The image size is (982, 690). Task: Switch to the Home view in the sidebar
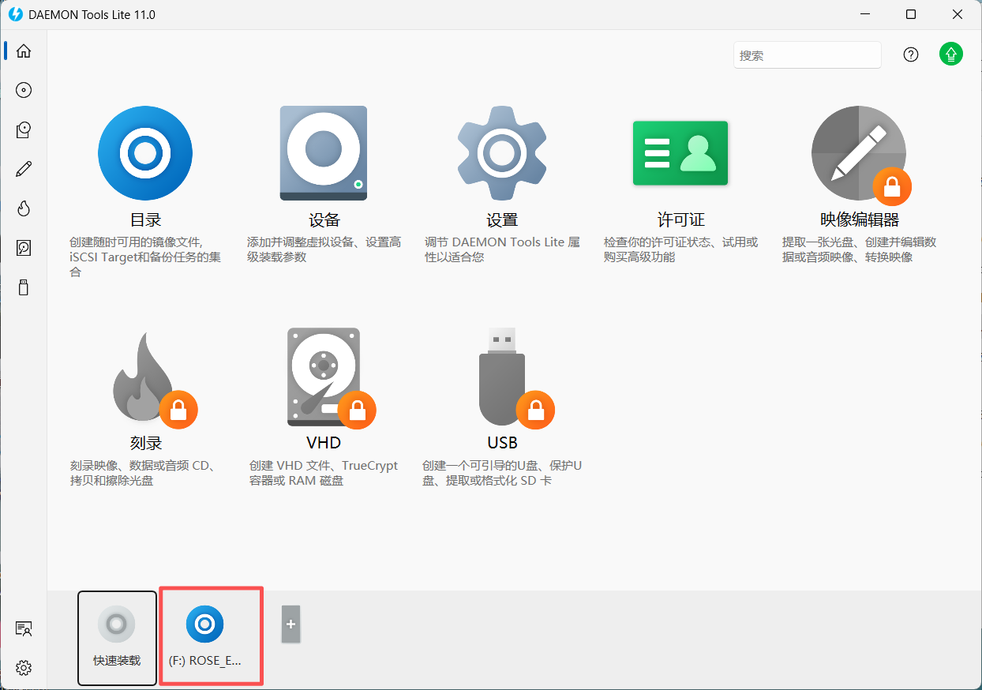pos(24,51)
